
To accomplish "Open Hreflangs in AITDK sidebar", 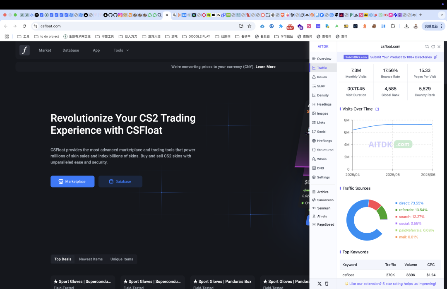I will [323, 141].
